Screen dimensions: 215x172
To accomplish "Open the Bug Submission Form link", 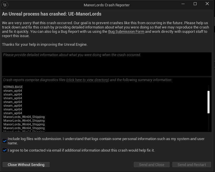I will click(x=126, y=32).
